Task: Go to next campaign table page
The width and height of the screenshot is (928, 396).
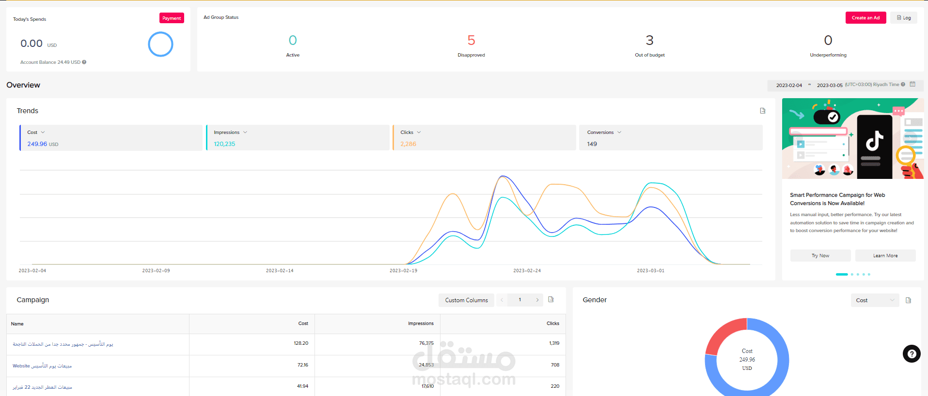Action: (x=537, y=300)
